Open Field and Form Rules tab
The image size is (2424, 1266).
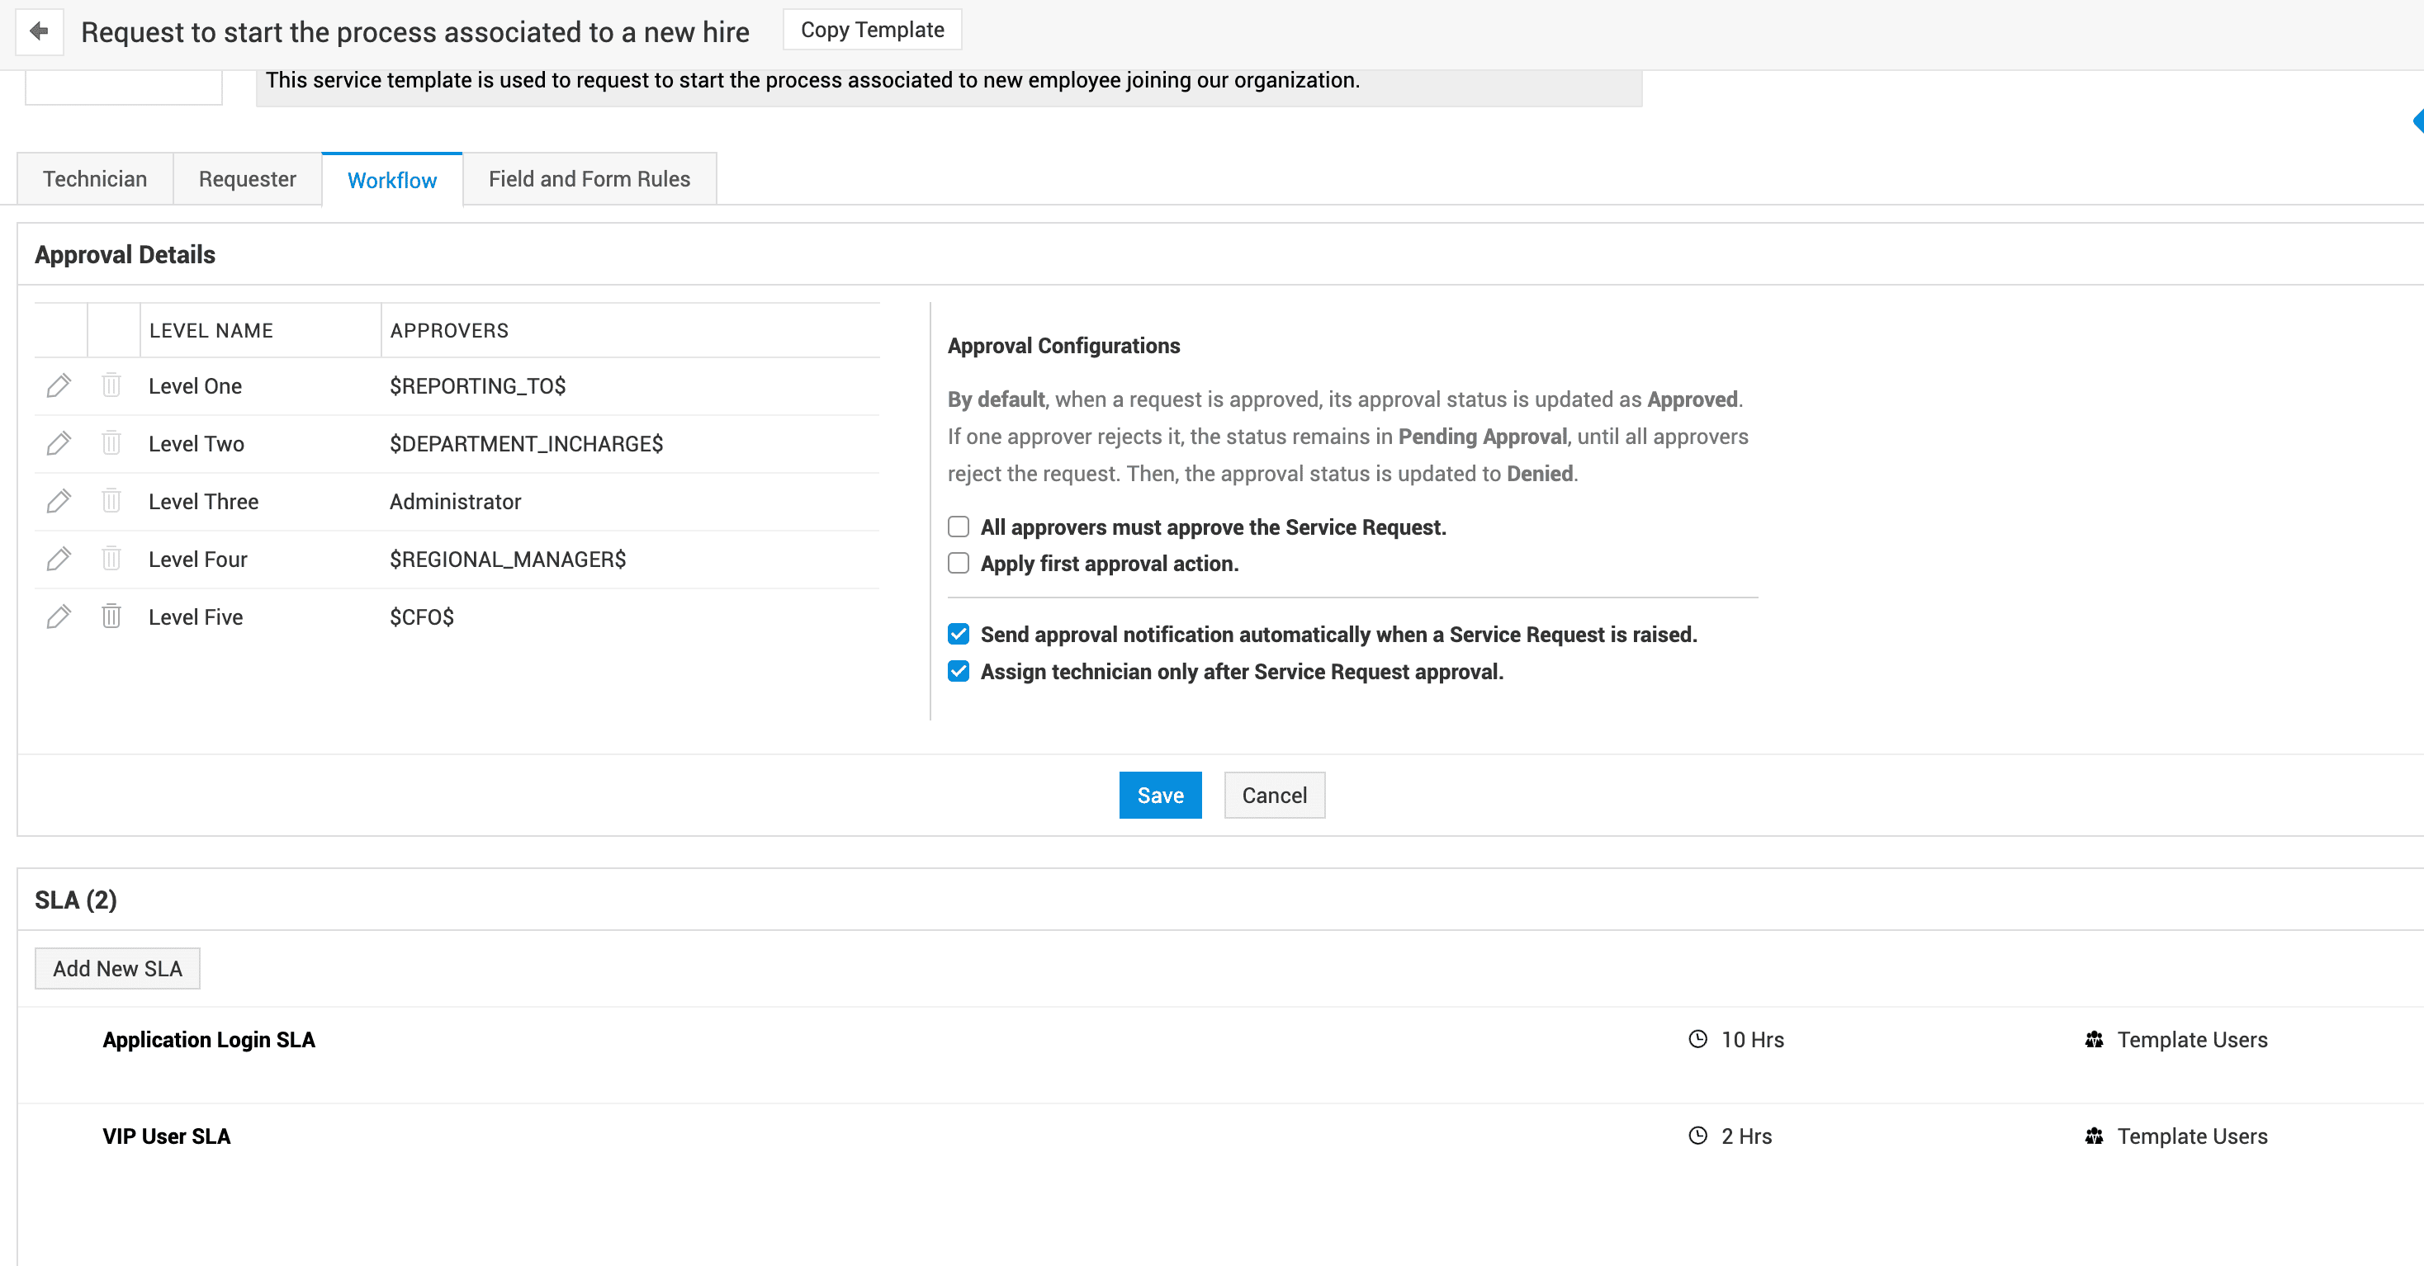pyautogui.click(x=589, y=179)
